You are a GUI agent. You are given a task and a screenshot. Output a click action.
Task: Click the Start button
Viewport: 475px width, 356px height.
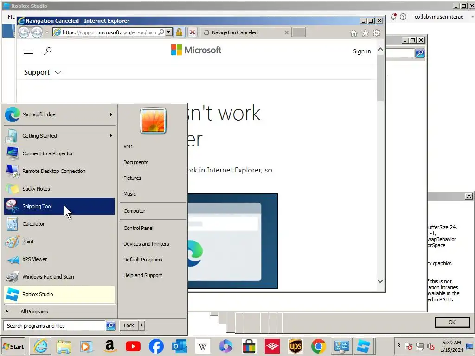click(x=13, y=347)
